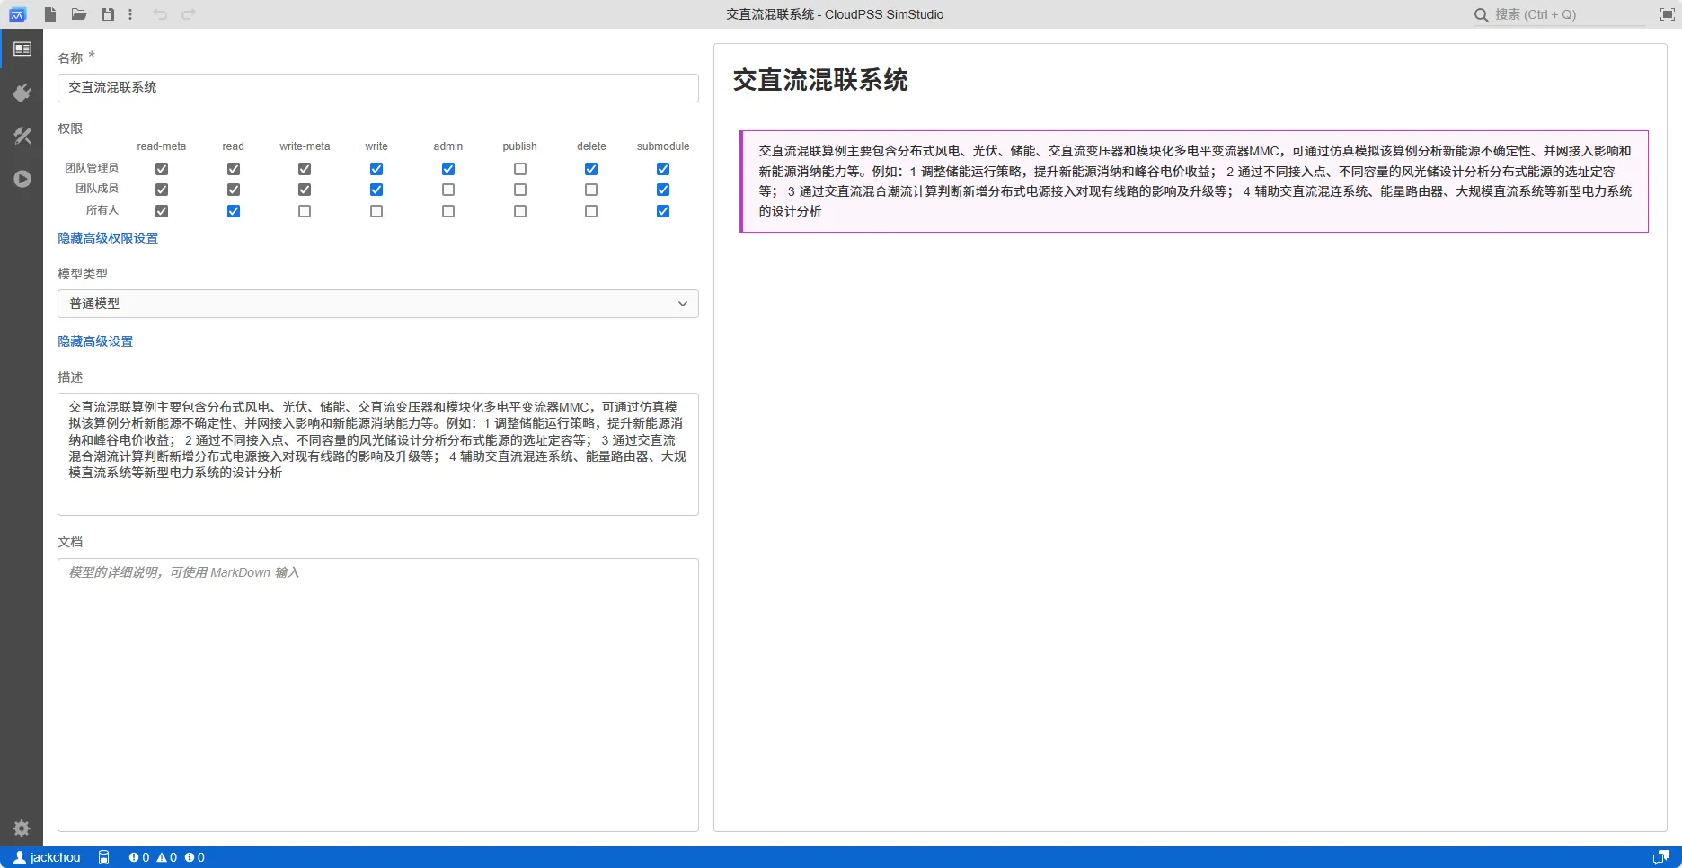Open the implementation tools tab in sidebar
This screenshot has width=1682, height=868.
(x=22, y=136)
